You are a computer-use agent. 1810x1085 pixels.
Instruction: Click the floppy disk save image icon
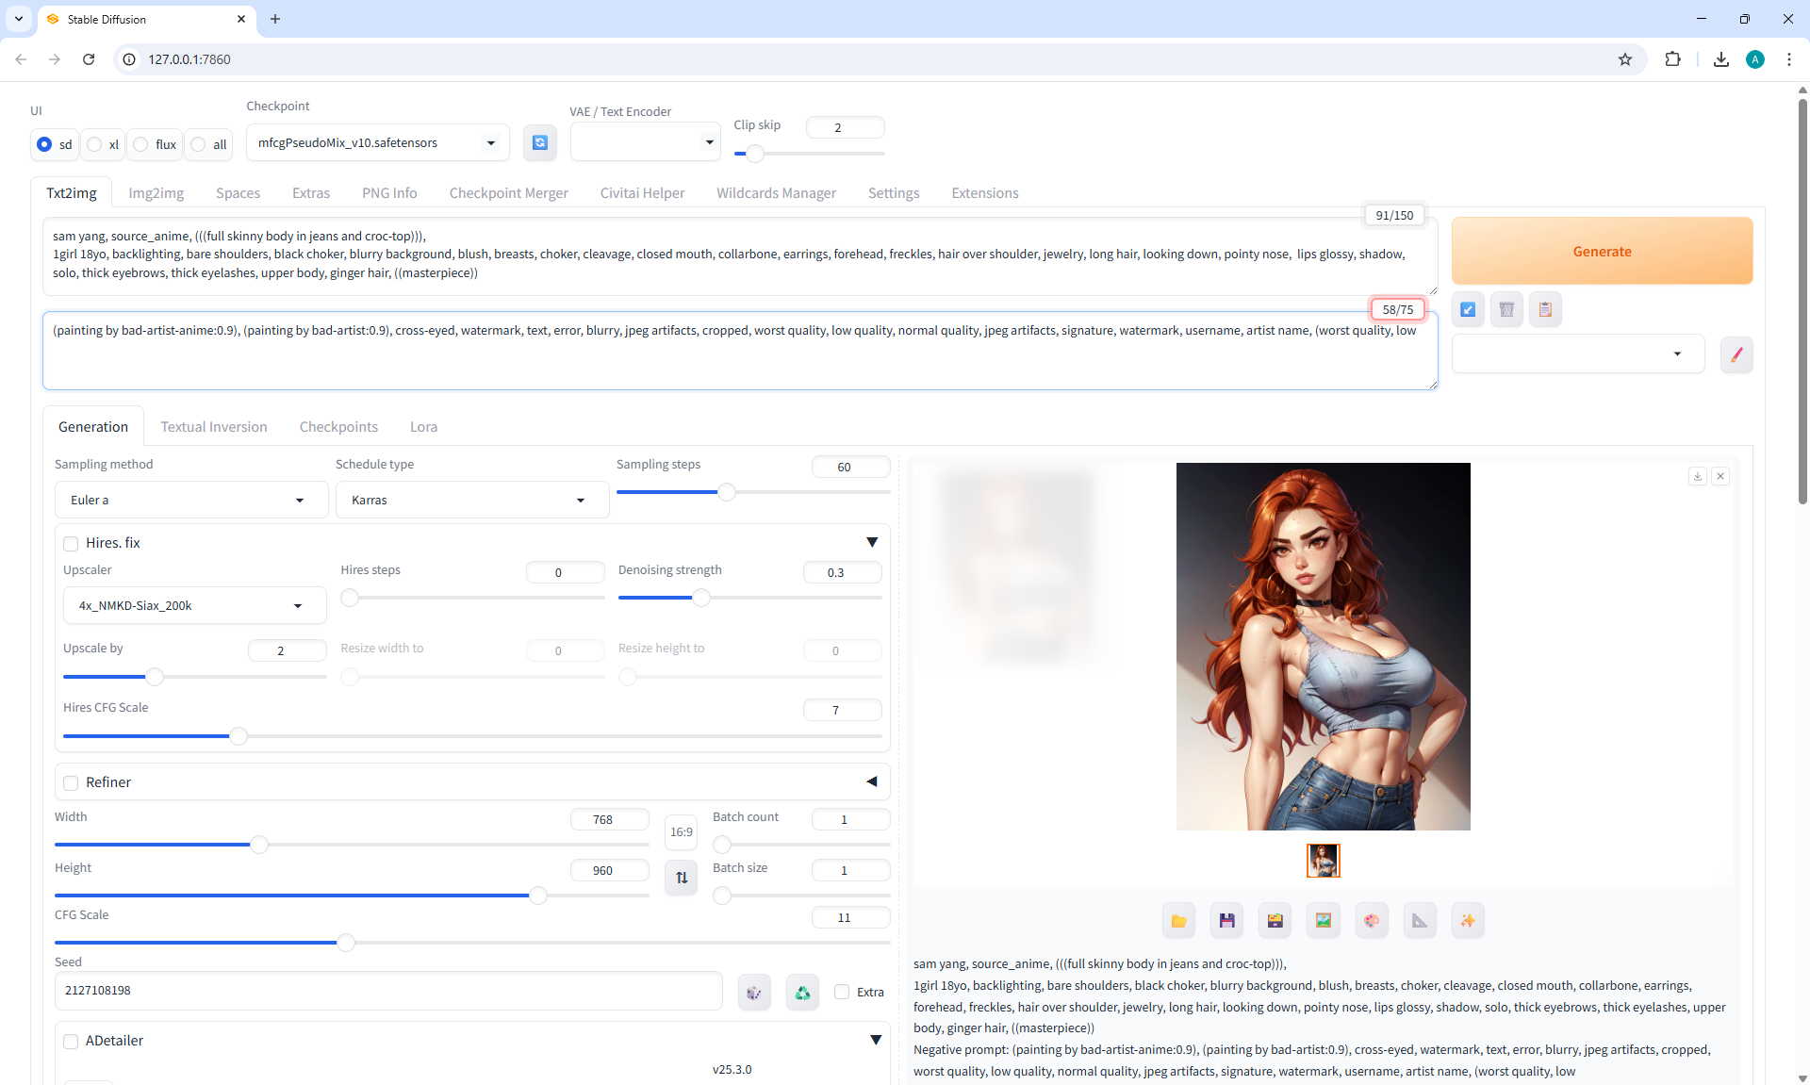[x=1226, y=921]
